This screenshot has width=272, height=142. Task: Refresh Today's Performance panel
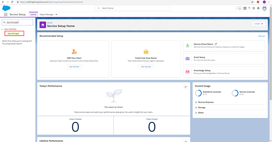coord(186,87)
